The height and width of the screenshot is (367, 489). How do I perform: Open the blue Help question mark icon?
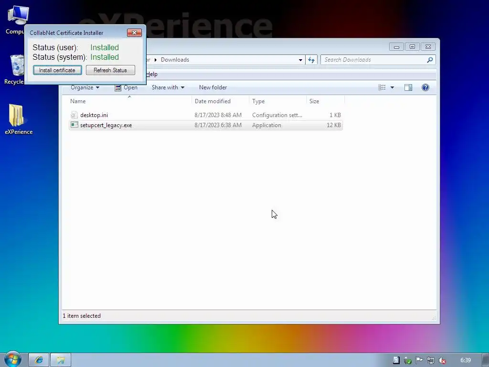coord(425,87)
